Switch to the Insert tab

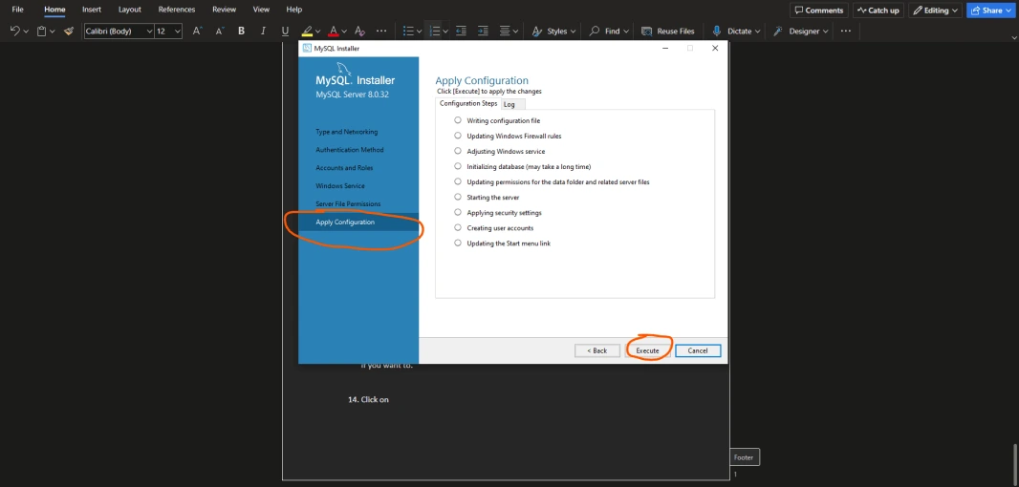tap(92, 10)
